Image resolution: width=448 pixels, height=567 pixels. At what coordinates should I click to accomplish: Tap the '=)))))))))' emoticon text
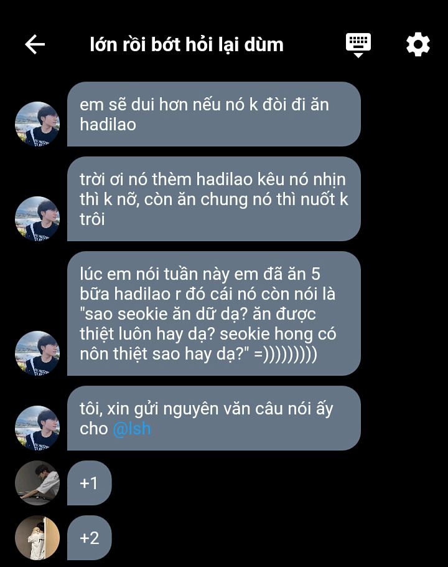tap(286, 354)
